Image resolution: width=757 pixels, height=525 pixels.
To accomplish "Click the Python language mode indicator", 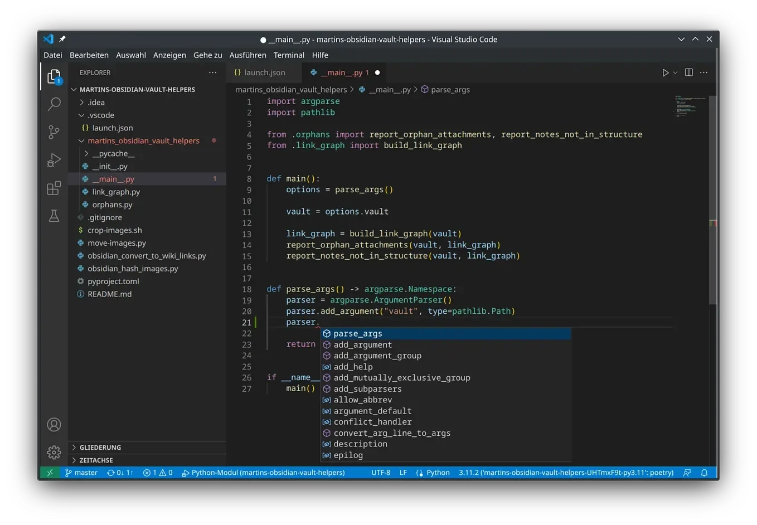I will point(438,473).
